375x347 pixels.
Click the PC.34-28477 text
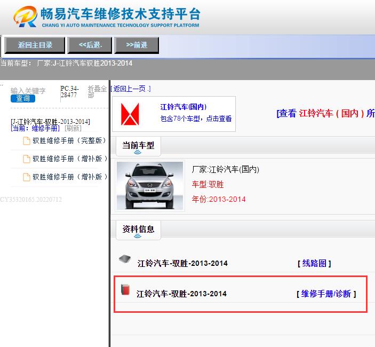(x=69, y=92)
